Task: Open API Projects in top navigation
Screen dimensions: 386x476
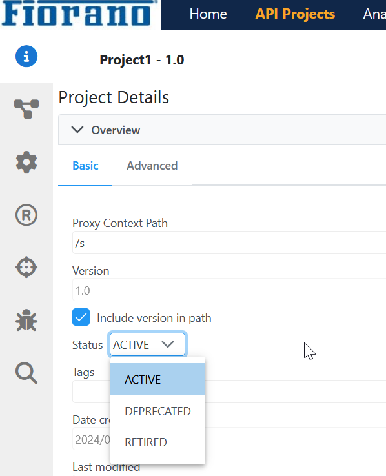Action: pyautogui.click(x=295, y=14)
